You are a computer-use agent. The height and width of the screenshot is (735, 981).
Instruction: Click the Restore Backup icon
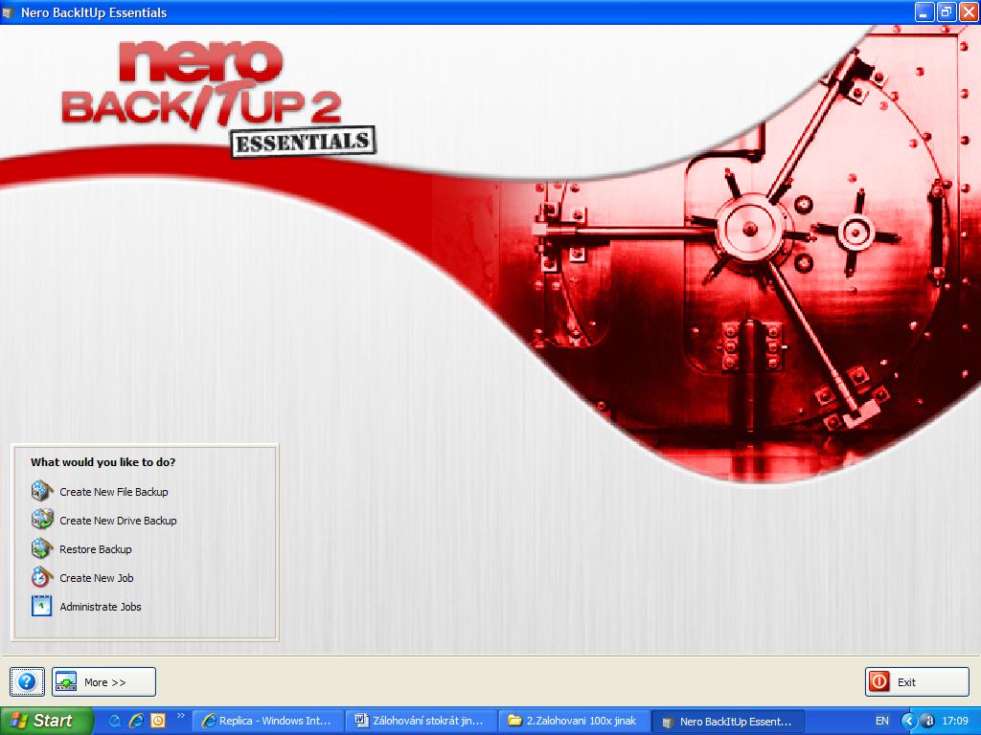[x=41, y=549]
